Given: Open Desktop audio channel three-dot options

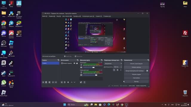Looking at the screenshot, I should [81, 73].
